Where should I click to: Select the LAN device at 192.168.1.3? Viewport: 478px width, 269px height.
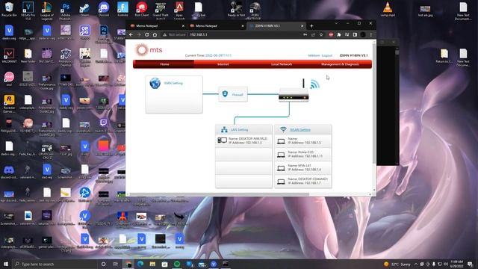pyautogui.click(x=243, y=140)
